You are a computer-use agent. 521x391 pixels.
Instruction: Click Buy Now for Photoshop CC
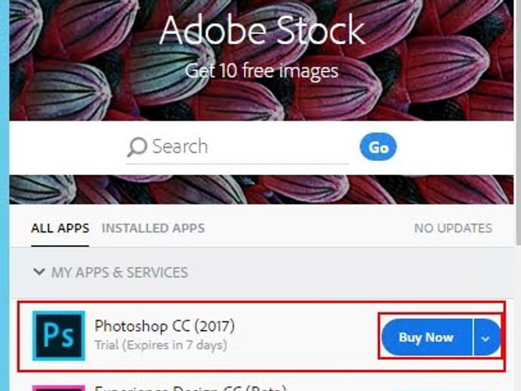tap(426, 338)
